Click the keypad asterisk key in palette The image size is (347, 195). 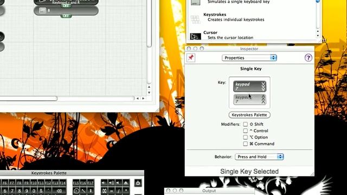[x=126, y=191]
